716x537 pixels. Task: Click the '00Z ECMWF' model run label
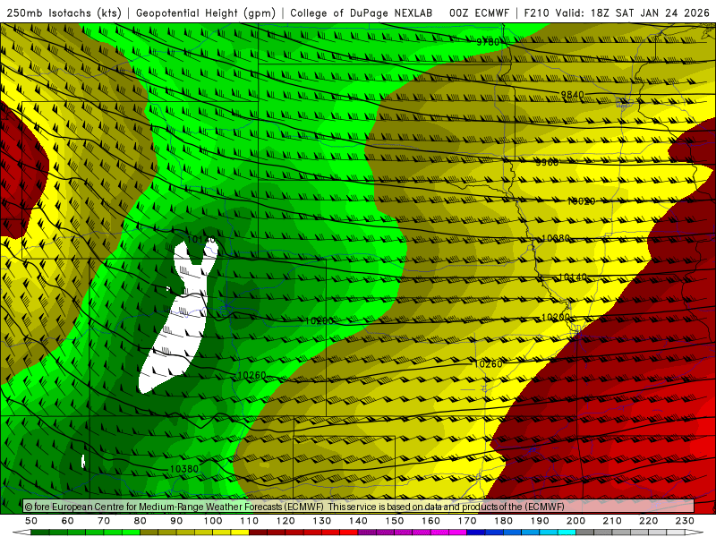[x=479, y=13]
